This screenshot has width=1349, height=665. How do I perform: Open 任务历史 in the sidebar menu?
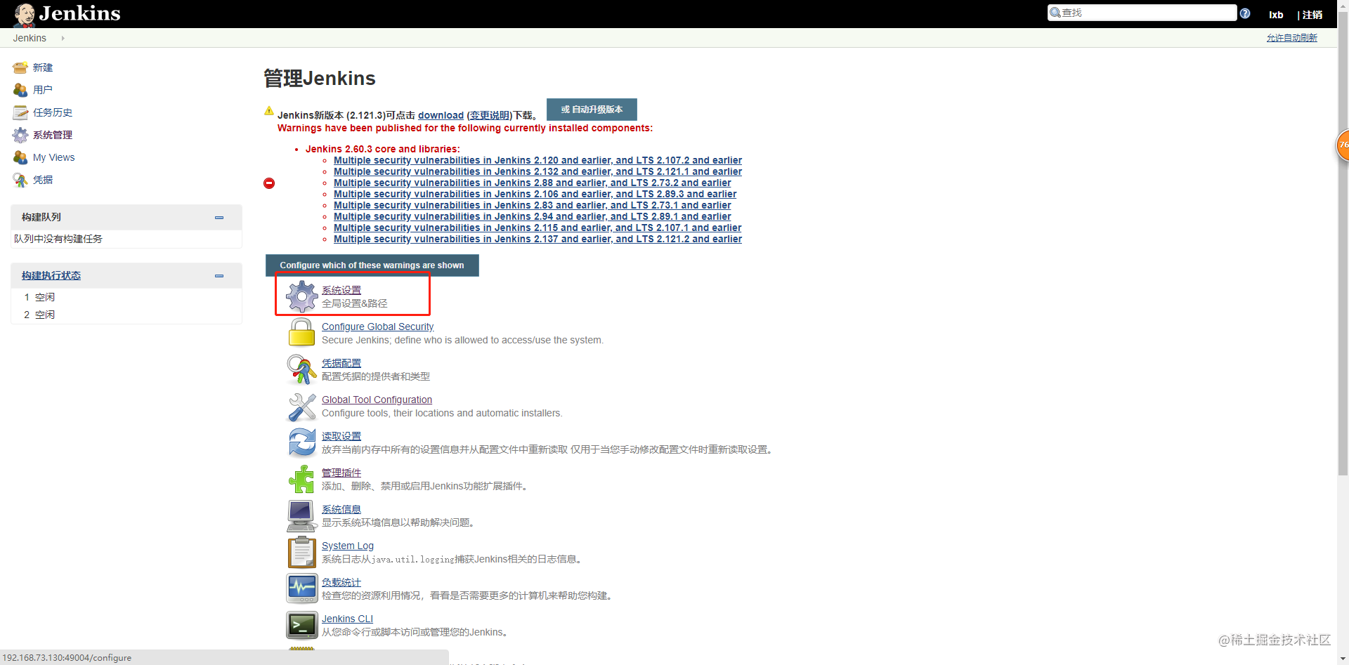[53, 112]
